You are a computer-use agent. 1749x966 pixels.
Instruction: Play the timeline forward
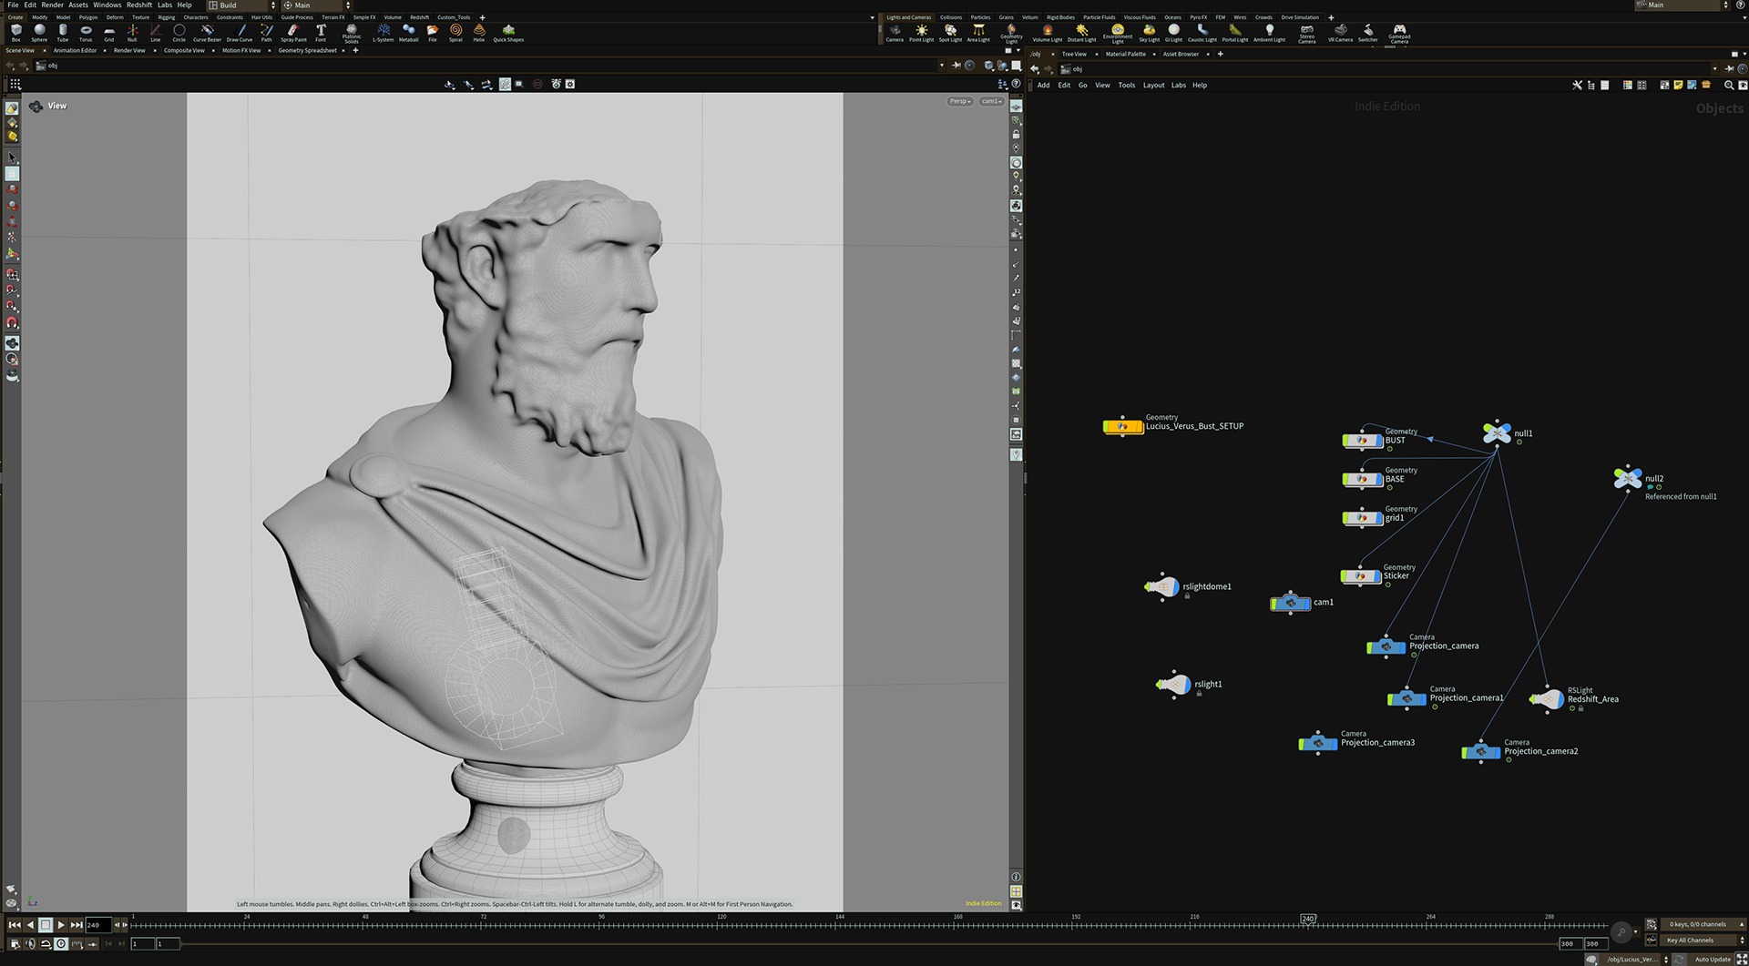coord(61,925)
